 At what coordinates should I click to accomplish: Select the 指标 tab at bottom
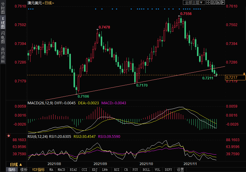(x=12, y=170)
